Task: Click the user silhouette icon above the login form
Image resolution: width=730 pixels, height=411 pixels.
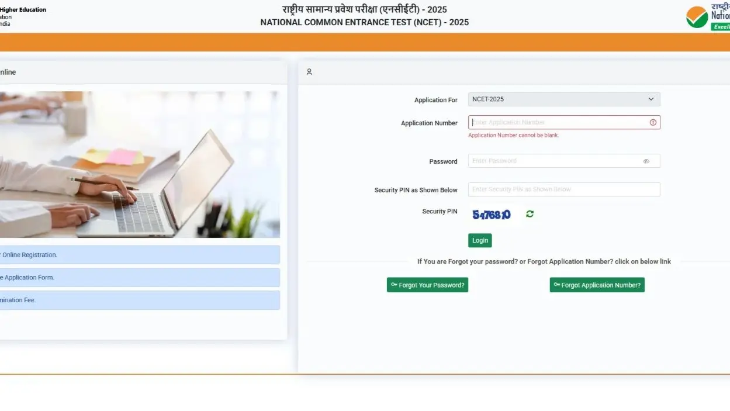Action: tap(309, 71)
